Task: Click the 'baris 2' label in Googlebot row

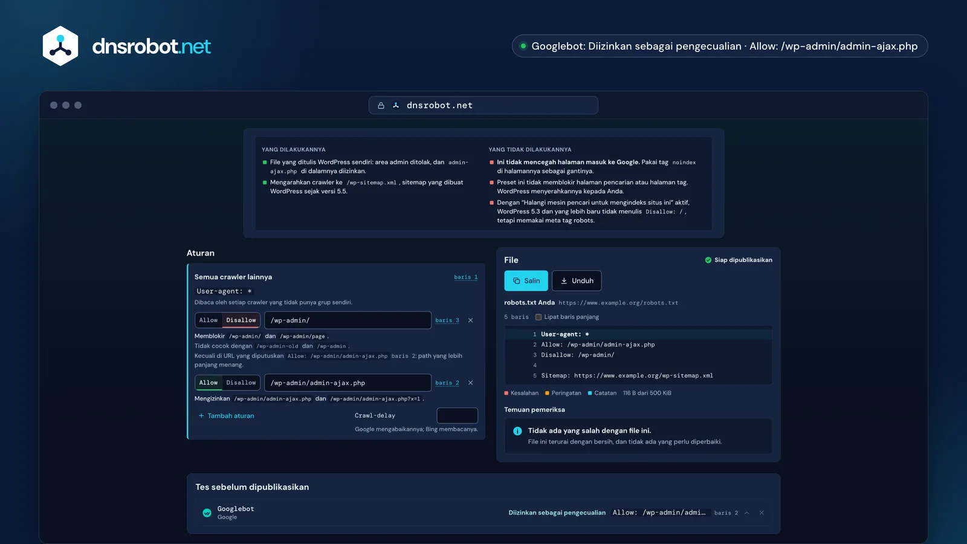Action: tap(726, 513)
